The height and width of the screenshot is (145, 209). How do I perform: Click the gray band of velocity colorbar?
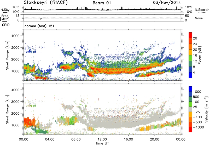tap(190, 109)
